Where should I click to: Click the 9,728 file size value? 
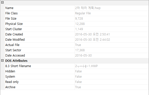(x=79, y=19)
